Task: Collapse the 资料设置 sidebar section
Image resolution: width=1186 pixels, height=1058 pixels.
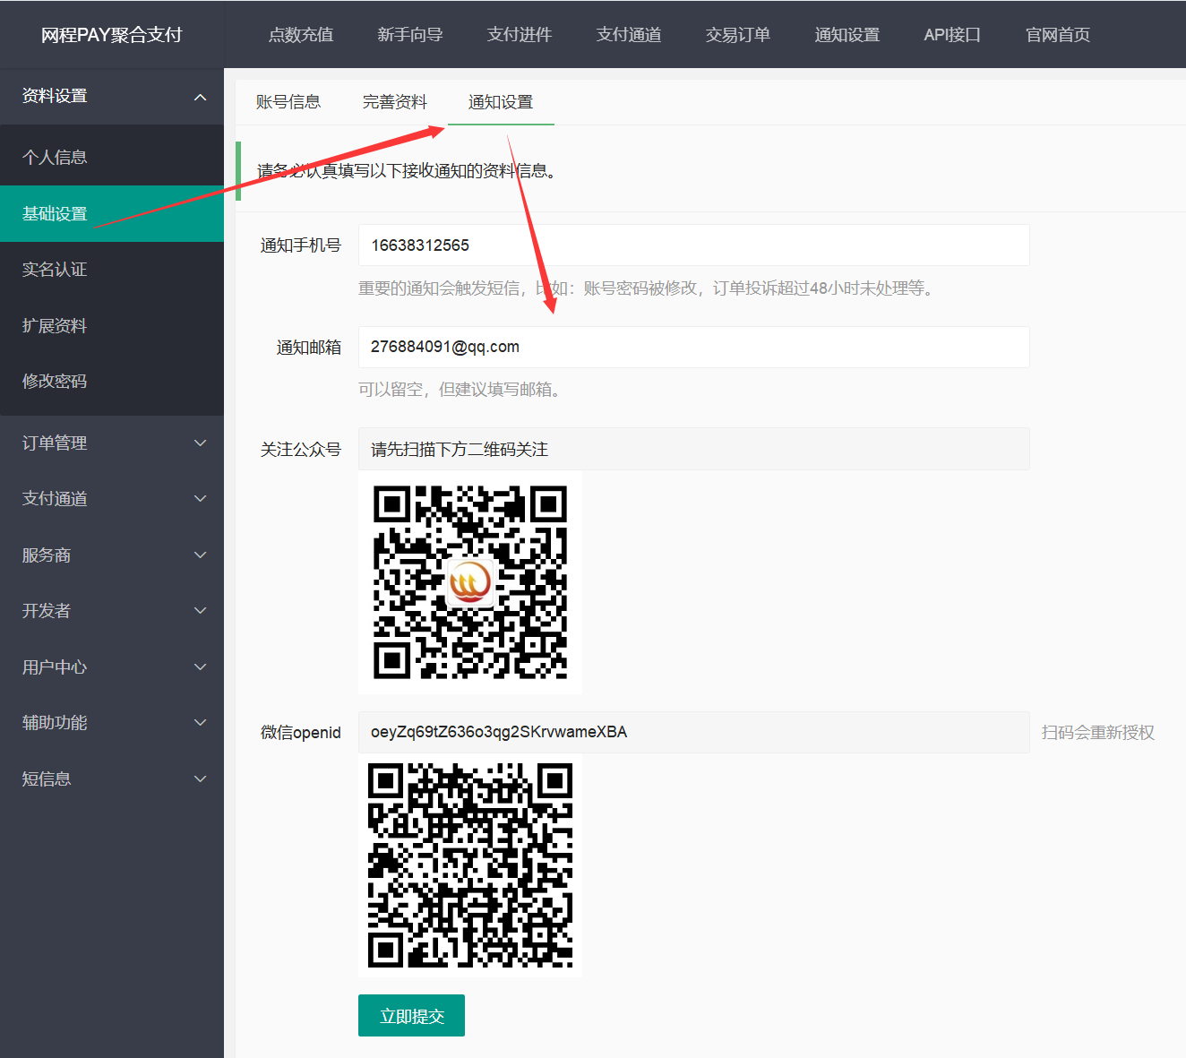Action: (111, 96)
